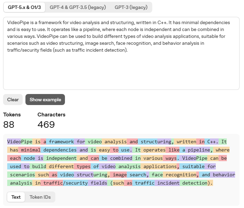Click the Tokens heading label
Screen dimensions: 244x208
click(x=12, y=115)
